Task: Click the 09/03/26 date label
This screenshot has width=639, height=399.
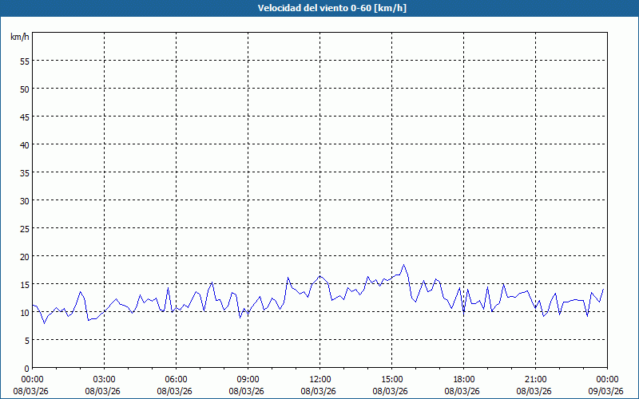Action: [x=606, y=391]
